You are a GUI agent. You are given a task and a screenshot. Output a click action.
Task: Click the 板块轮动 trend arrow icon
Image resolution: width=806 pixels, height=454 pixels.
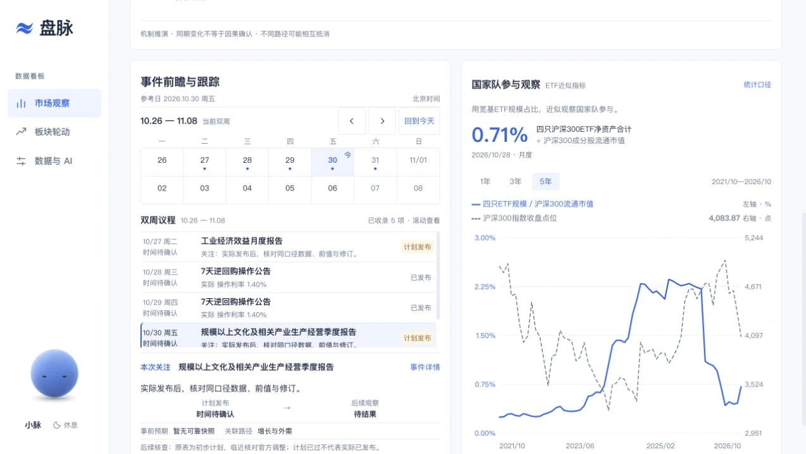pyautogui.click(x=21, y=132)
